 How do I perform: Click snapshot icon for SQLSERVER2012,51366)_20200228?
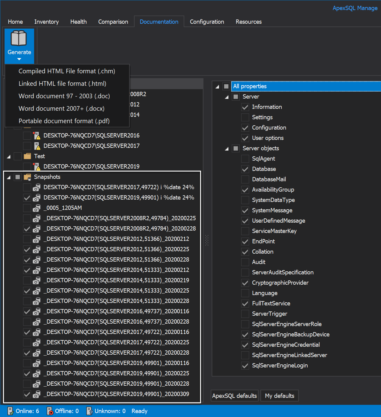37,260
